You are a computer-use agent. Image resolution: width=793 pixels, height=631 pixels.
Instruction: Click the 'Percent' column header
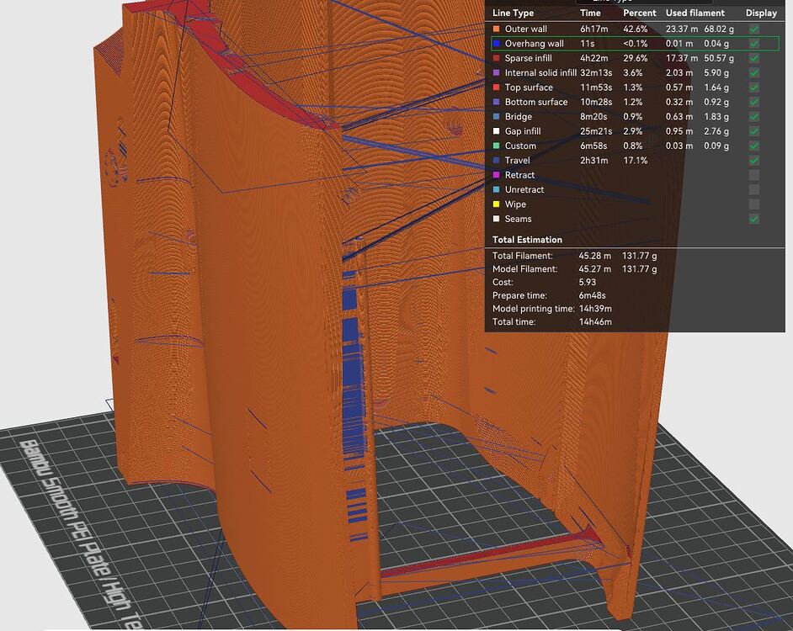pyautogui.click(x=639, y=13)
